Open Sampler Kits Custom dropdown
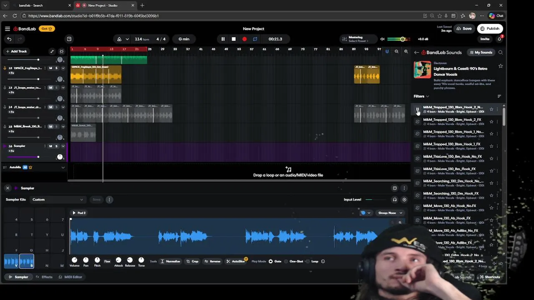The width and height of the screenshot is (534, 300). click(58, 200)
